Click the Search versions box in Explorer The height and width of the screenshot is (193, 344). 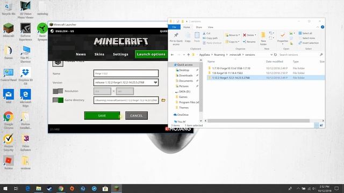(x=301, y=55)
